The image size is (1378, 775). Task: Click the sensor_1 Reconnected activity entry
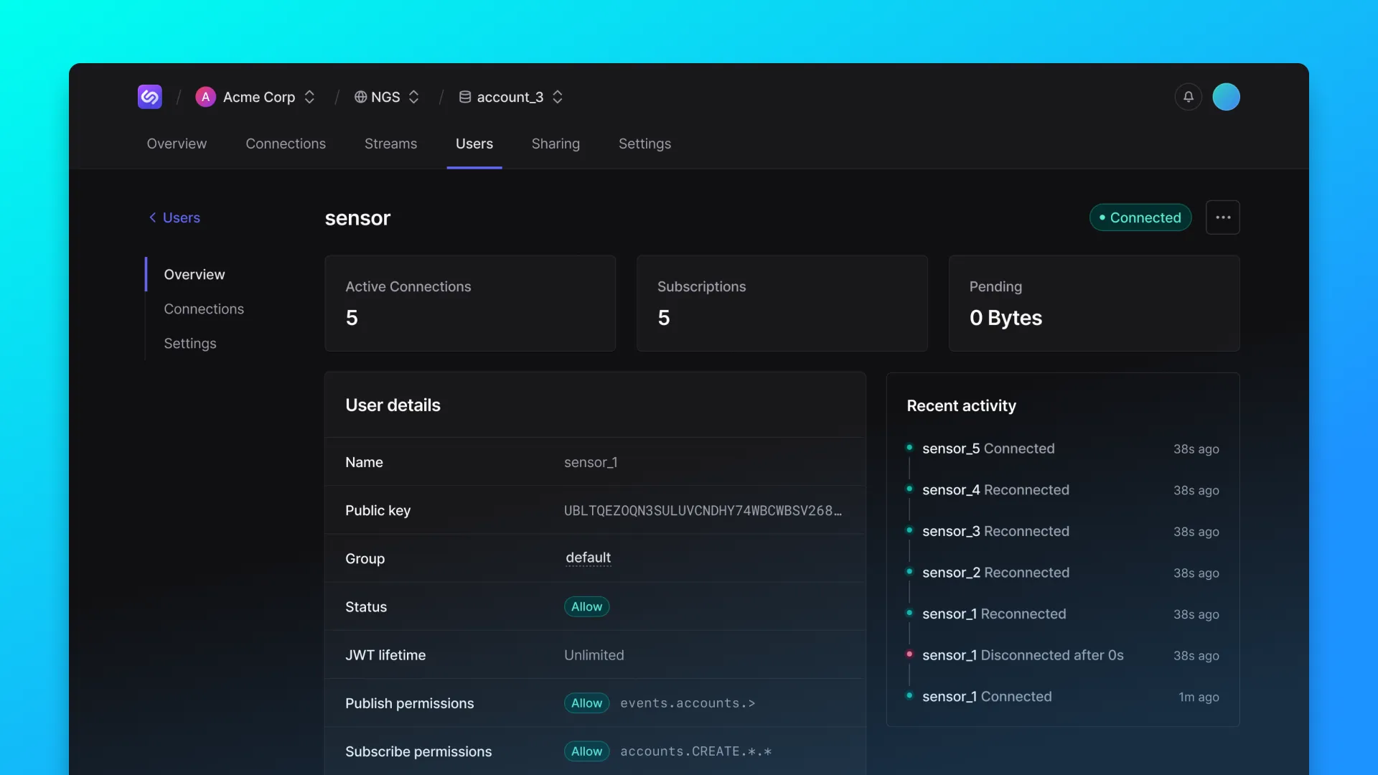[x=1062, y=614]
